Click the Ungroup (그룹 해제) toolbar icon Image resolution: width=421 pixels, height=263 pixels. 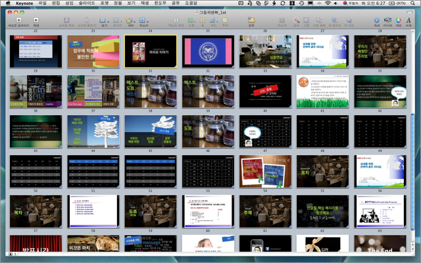click(318, 20)
